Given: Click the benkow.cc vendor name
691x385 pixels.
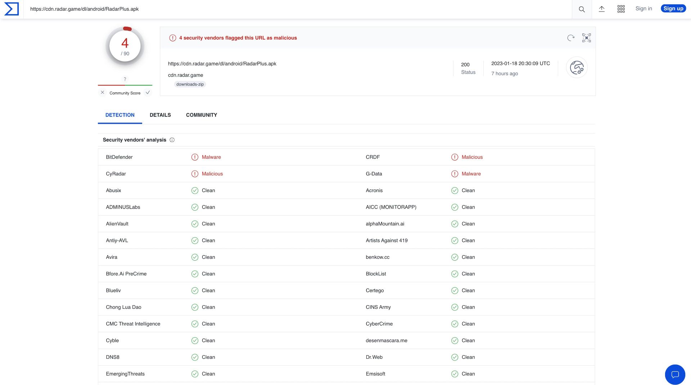Looking at the screenshot, I should click(378, 257).
